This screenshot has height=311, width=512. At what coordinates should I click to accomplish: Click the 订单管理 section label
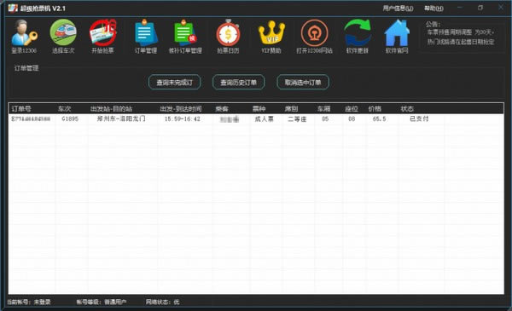(x=26, y=68)
